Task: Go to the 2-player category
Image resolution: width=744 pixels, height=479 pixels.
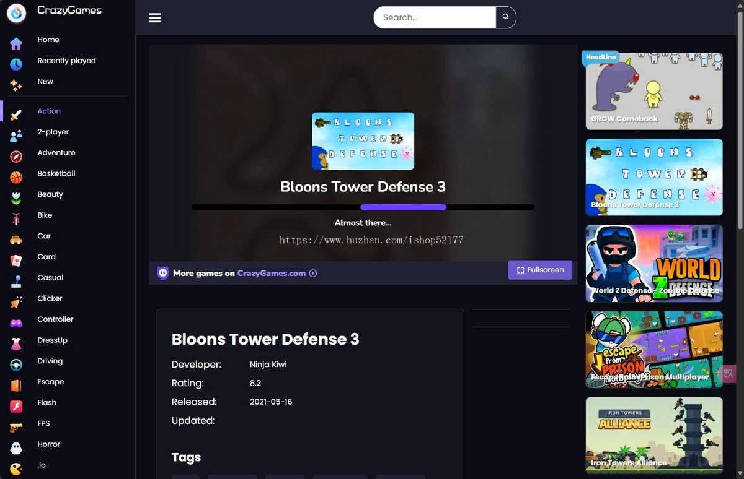Action: coord(53,132)
